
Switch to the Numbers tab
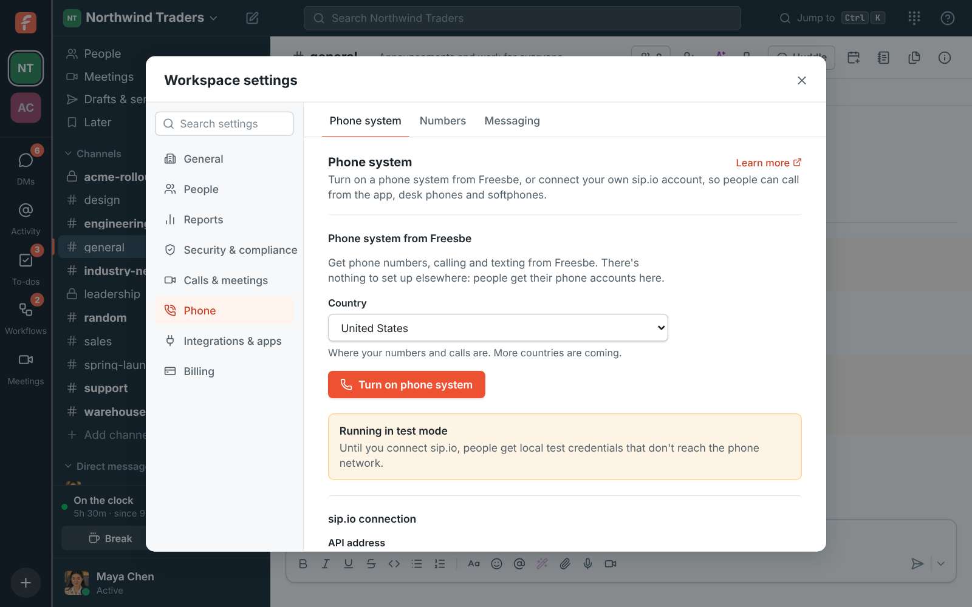tap(443, 121)
